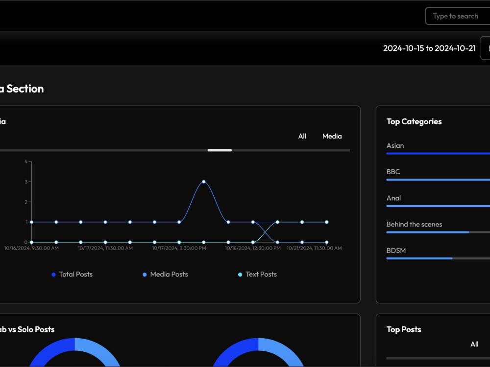
Task: Select the All tab above the posts chart
Action: tap(302, 136)
